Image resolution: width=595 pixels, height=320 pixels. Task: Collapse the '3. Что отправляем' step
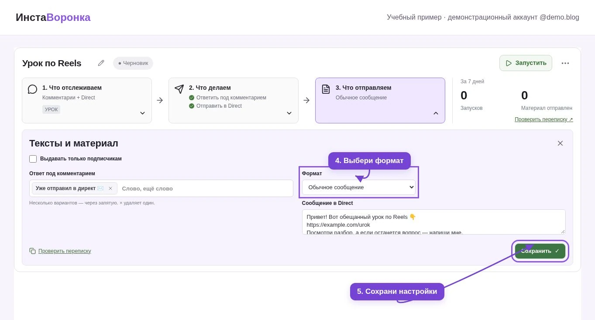pyautogui.click(x=436, y=113)
